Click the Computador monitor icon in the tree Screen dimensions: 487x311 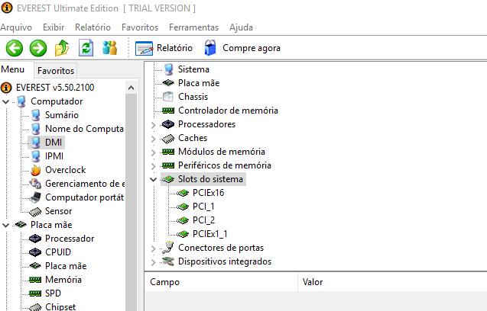tap(21, 101)
